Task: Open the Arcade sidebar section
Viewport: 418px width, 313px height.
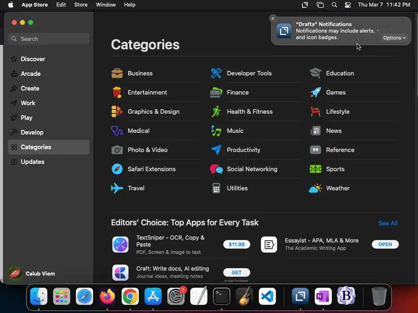Action: click(x=49, y=73)
